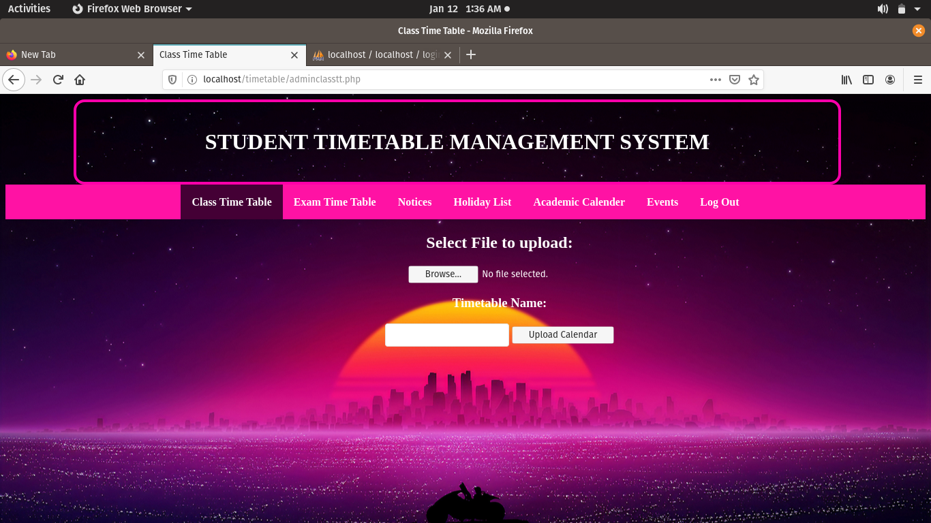Click the Browse... file button
Screen dimensions: 931x523
443,274
